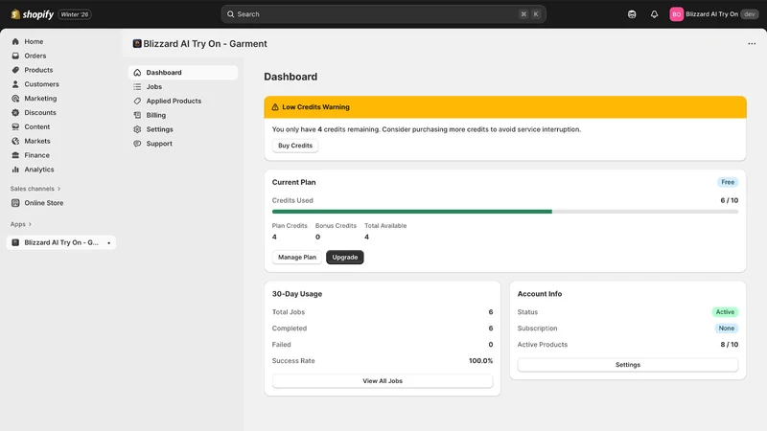This screenshot has height=431, width=767.
Task: Open the sidekick assistant icon in top bar
Action: click(632, 14)
